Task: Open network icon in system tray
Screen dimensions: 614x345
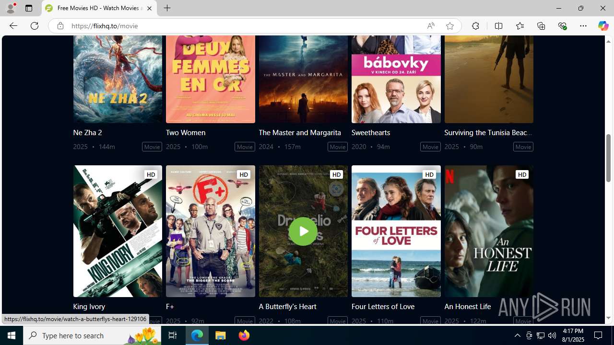Action: click(541, 335)
